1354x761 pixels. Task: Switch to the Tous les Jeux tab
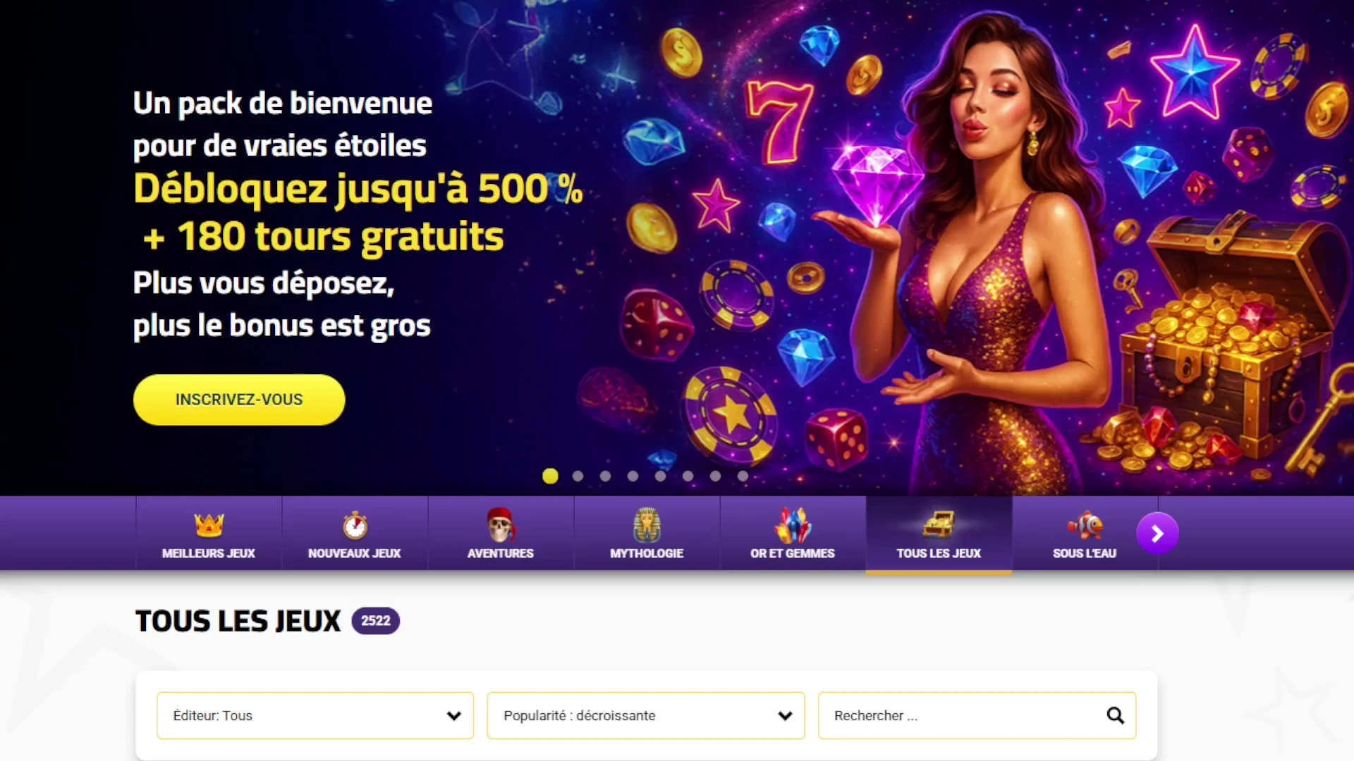tap(939, 535)
